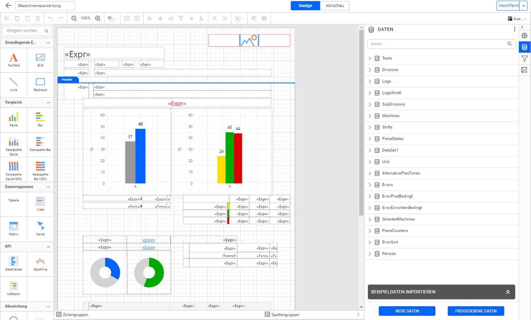
Task: Switch to the Design tab
Action: pos(305,6)
